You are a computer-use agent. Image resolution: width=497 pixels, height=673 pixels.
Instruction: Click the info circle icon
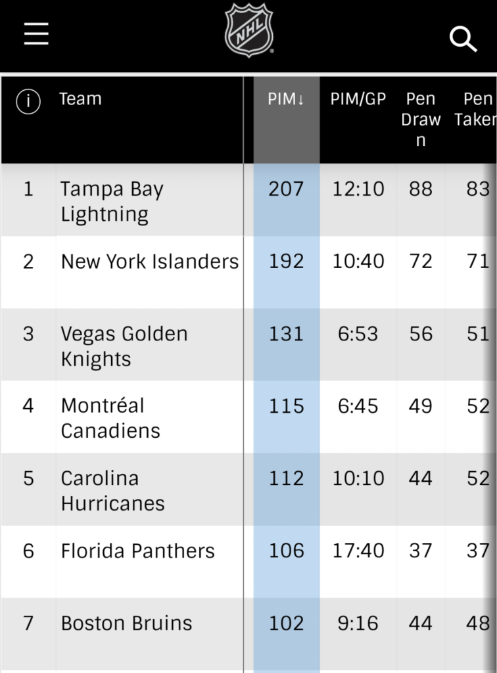[x=29, y=101]
